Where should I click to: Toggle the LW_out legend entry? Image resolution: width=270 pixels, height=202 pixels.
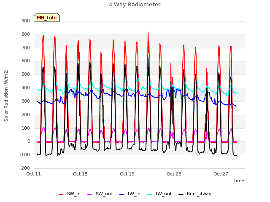159,194
